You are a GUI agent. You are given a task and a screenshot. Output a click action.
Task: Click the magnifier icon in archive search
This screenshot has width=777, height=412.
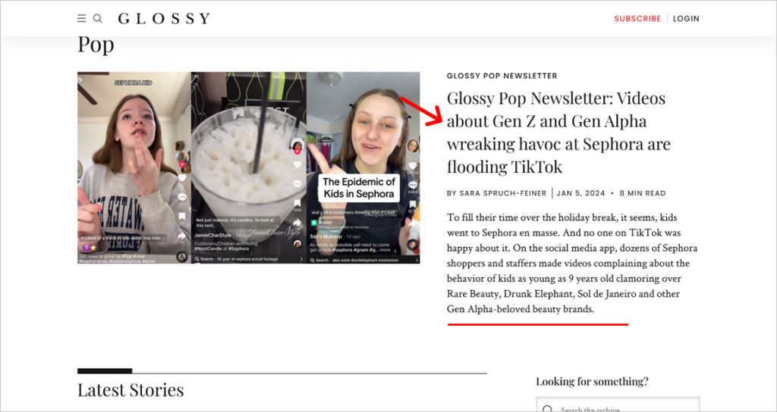point(547,409)
